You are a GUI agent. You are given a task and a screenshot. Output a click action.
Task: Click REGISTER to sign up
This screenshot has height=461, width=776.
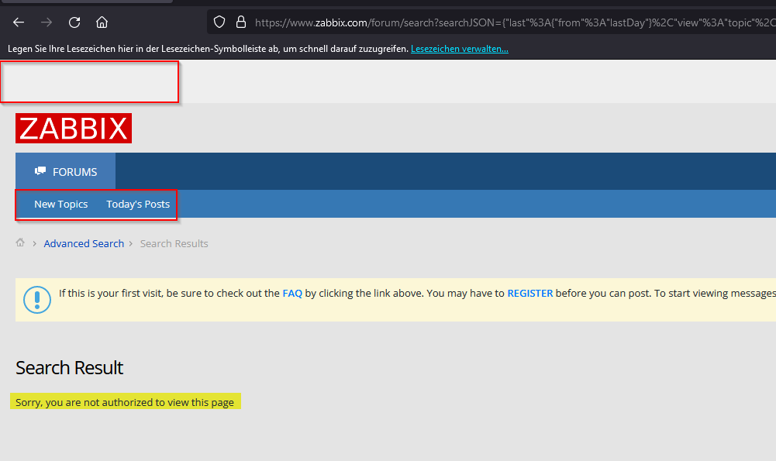[530, 293]
